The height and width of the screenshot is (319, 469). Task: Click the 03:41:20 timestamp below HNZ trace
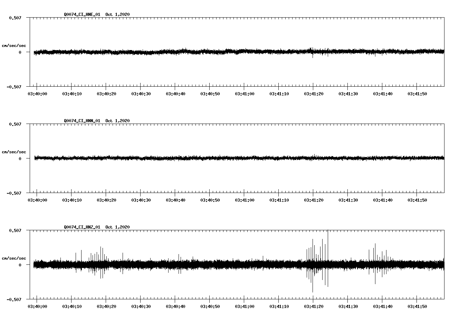tap(314, 306)
